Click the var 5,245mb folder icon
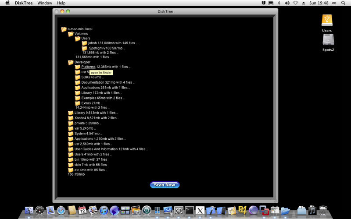351x219 pixels. (71, 128)
